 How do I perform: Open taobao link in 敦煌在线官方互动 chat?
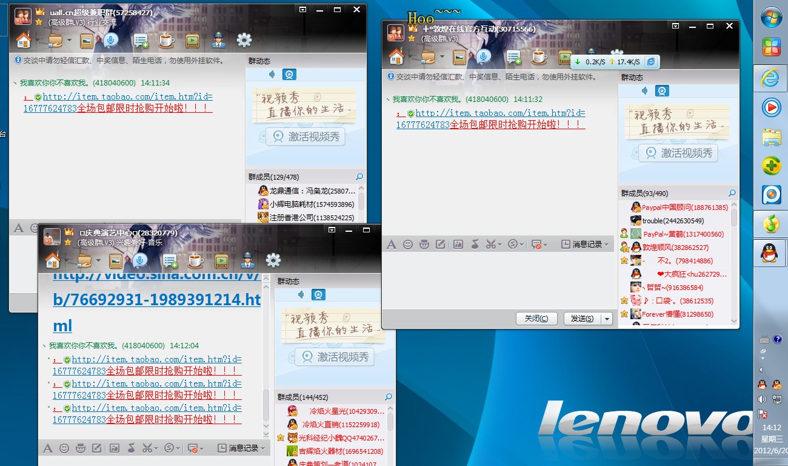[492, 118]
